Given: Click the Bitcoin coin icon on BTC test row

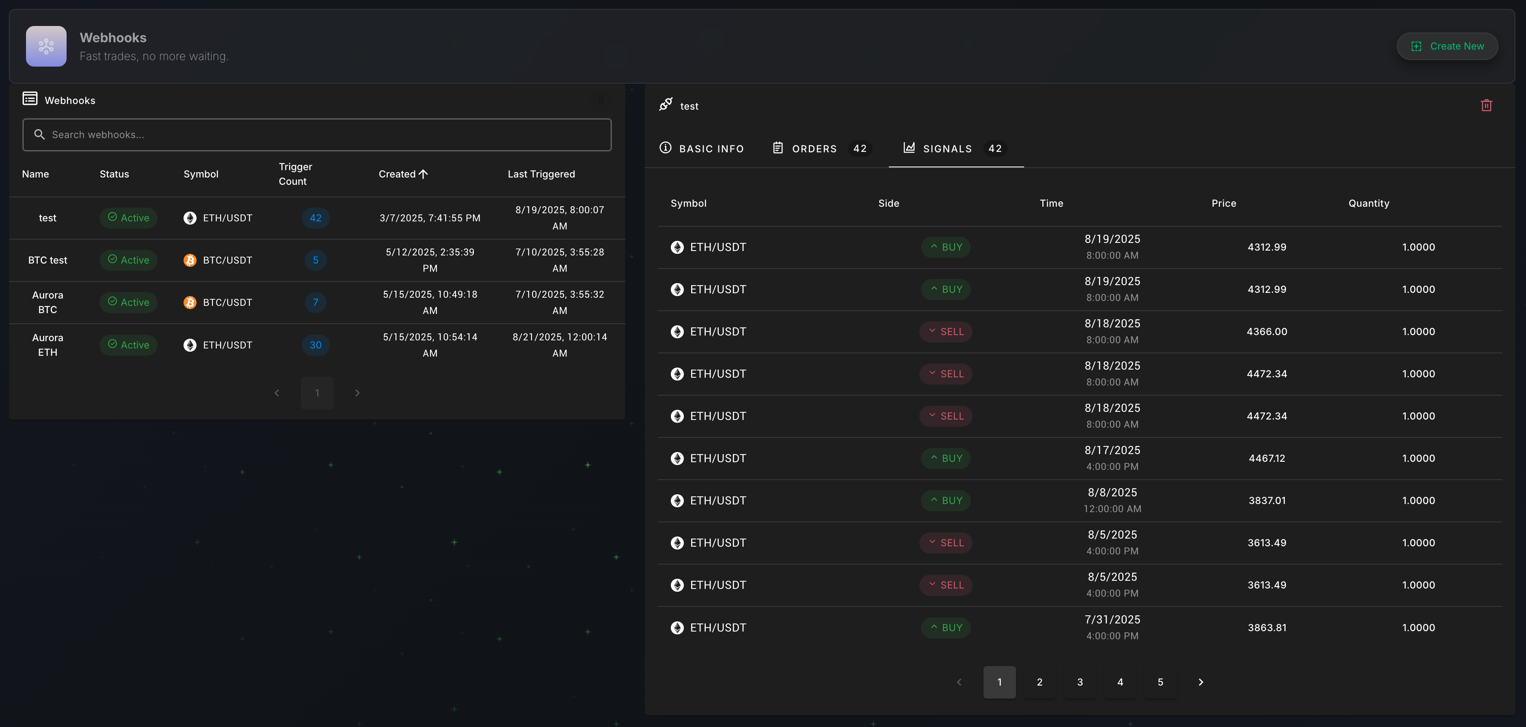Looking at the screenshot, I should point(190,260).
